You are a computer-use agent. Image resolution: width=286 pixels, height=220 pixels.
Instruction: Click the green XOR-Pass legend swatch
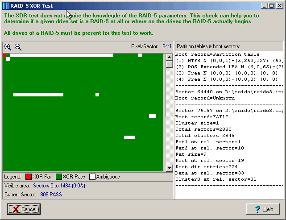point(58,177)
